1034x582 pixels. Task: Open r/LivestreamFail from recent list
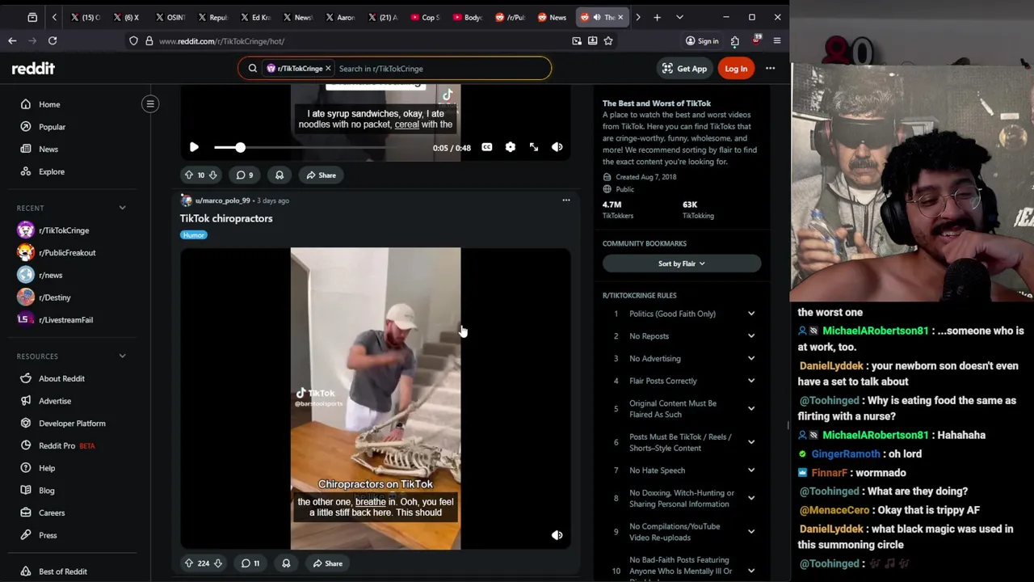tap(65, 320)
